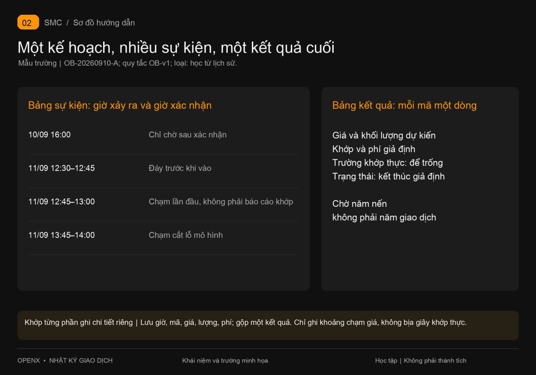Screen dimensions: 536x375
Task: Click the "10/09 16:00" time cell
Action: (x=50, y=135)
